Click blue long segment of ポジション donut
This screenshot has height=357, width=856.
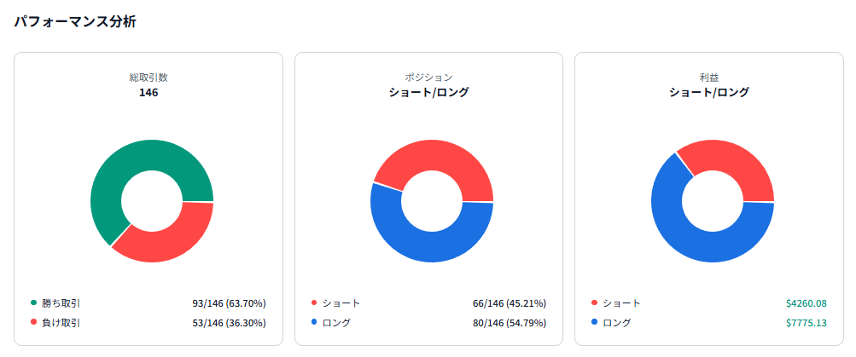coord(431,247)
